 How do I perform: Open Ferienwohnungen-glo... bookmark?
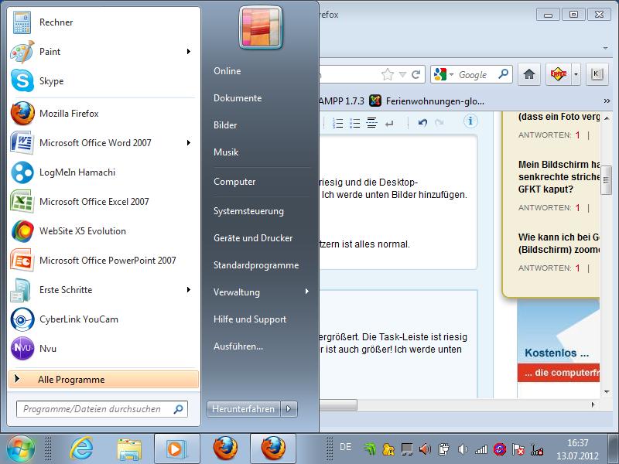426,101
